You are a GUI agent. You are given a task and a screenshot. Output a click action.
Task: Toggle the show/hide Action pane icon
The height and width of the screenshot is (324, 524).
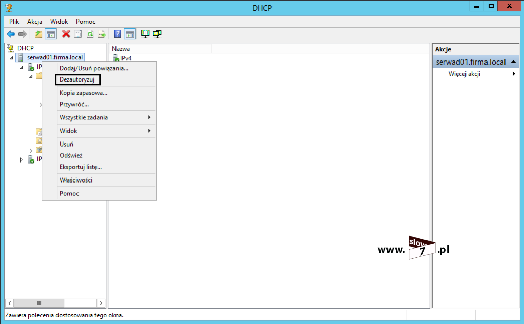(130, 34)
